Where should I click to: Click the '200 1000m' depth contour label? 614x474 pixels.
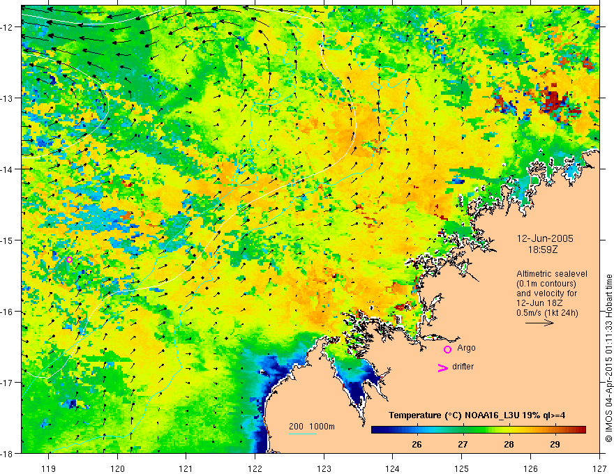coord(312,427)
